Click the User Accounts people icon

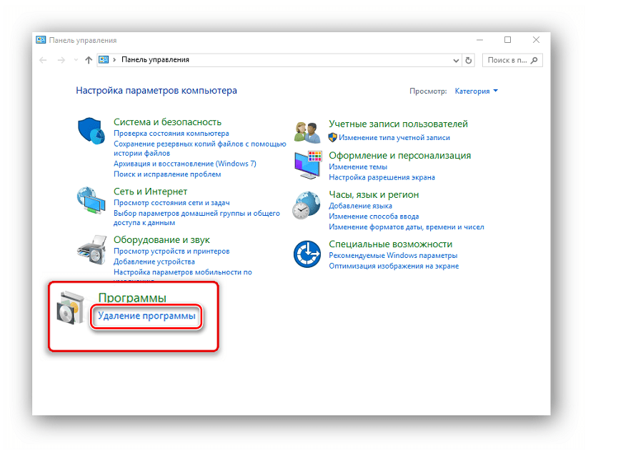coord(307,131)
